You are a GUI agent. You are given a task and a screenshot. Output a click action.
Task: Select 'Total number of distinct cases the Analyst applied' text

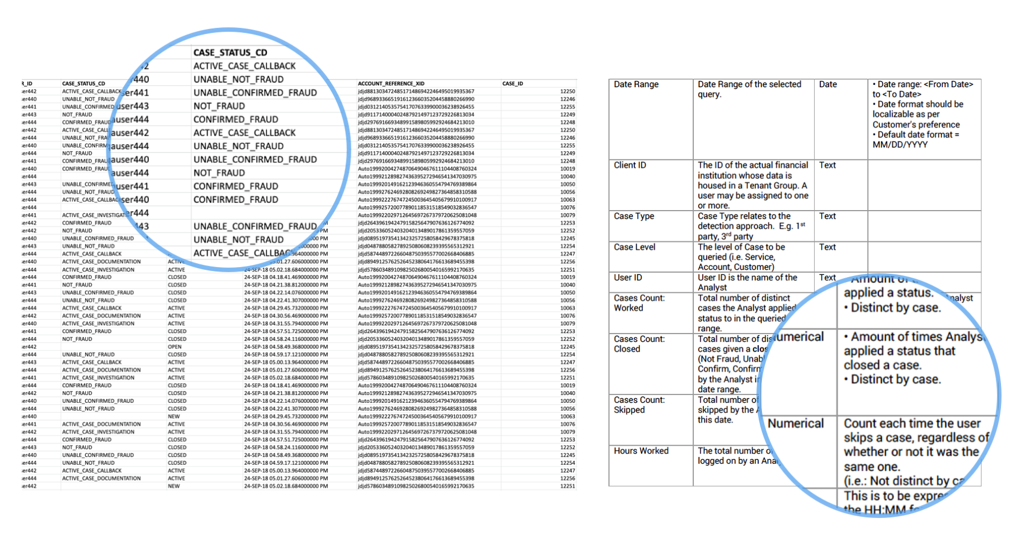pos(746,303)
